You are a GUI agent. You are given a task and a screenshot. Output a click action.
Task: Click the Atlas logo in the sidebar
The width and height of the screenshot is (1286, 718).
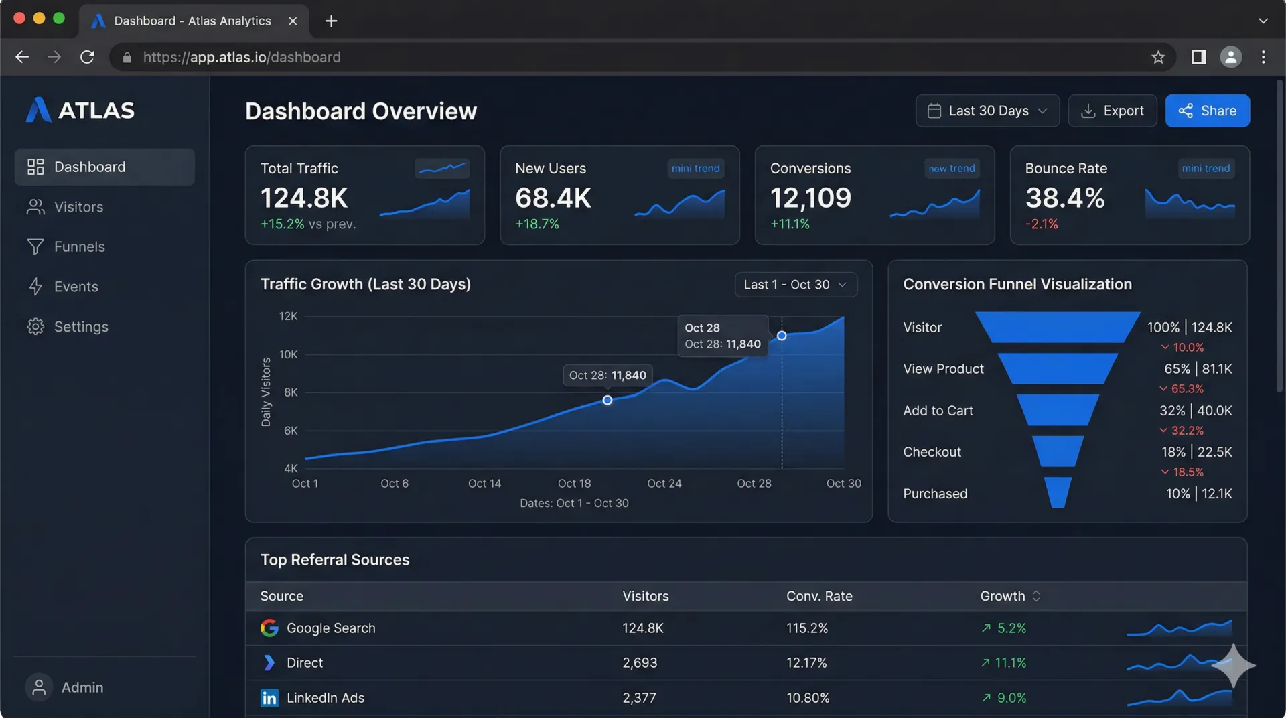38,110
